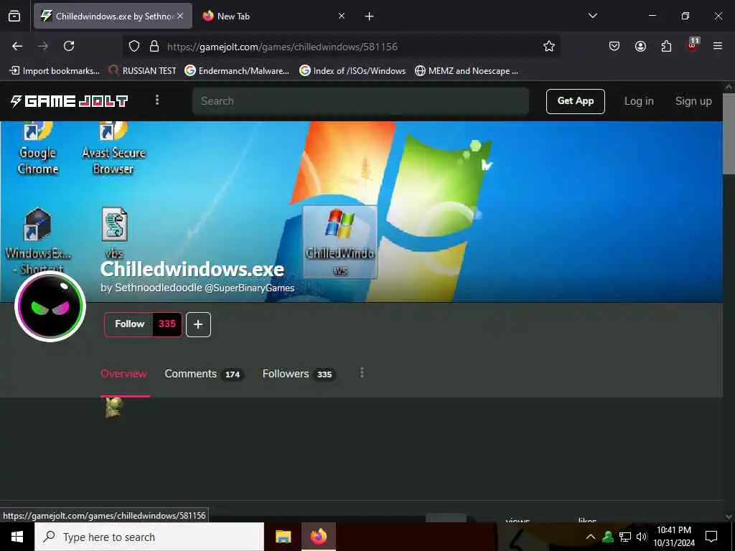Screen dimensions: 735x551
Task: Open the network tray icon
Action: pyautogui.click(x=625, y=537)
